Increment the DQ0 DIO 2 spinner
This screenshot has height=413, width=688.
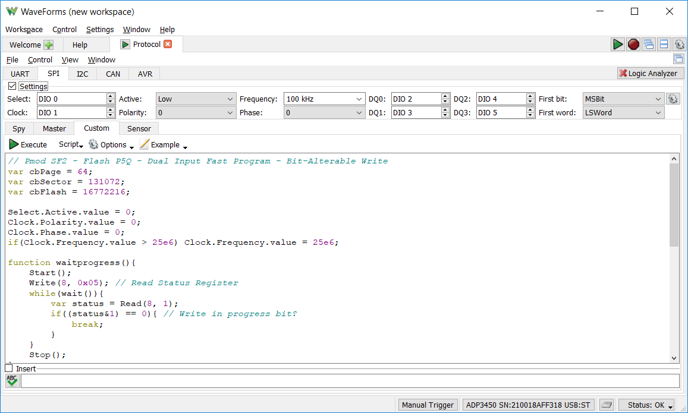click(445, 96)
